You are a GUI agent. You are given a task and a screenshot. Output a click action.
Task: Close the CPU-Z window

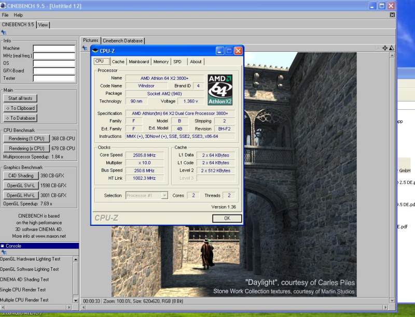coord(238,51)
